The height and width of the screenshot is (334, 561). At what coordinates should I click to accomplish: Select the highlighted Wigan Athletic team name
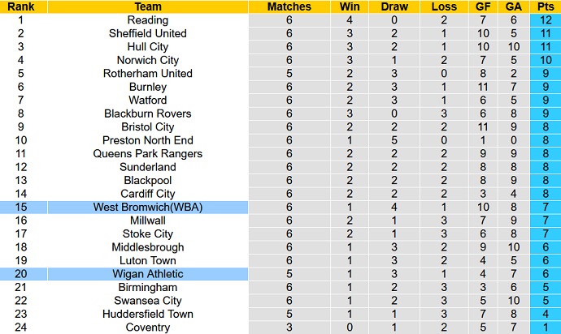(148, 274)
